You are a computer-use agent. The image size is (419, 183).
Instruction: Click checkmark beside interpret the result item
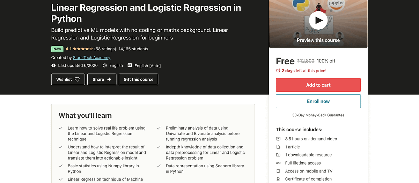click(x=61, y=147)
